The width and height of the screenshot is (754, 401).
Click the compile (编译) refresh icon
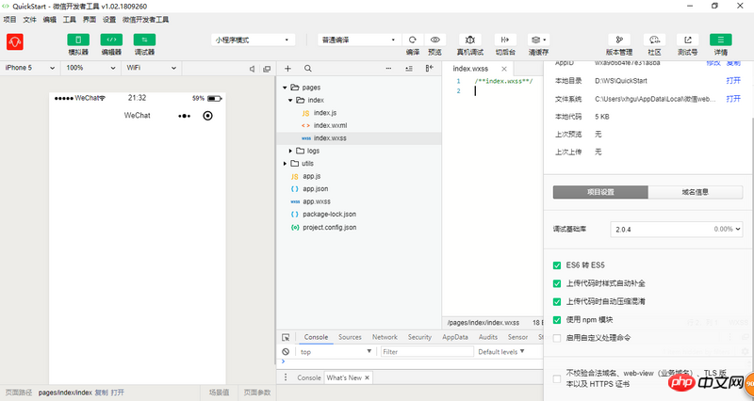(x=413, y=40)
